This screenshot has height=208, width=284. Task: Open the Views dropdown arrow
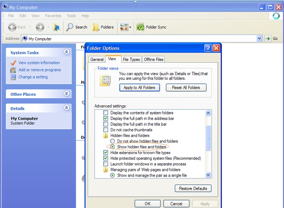(x=130, y=27)
